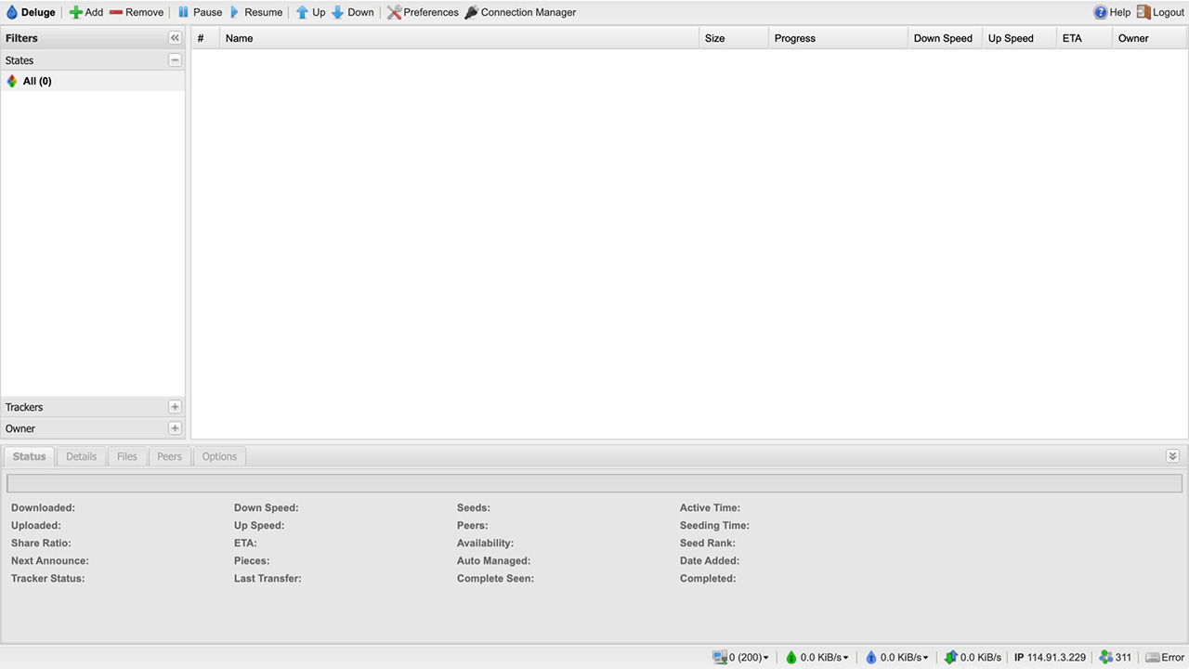Sort torrents by the Name column

tap(459, 38)
